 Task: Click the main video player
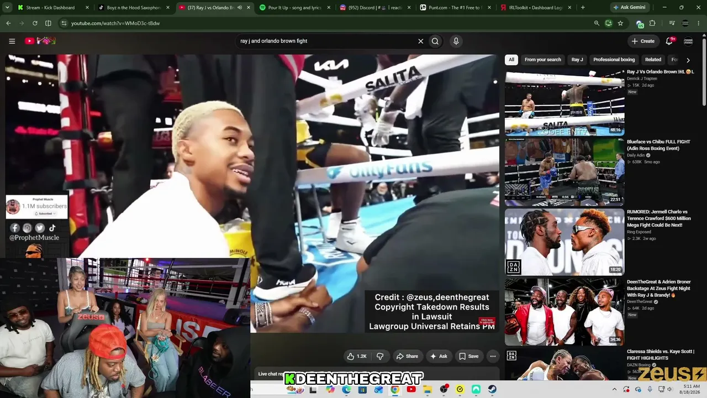252,193
